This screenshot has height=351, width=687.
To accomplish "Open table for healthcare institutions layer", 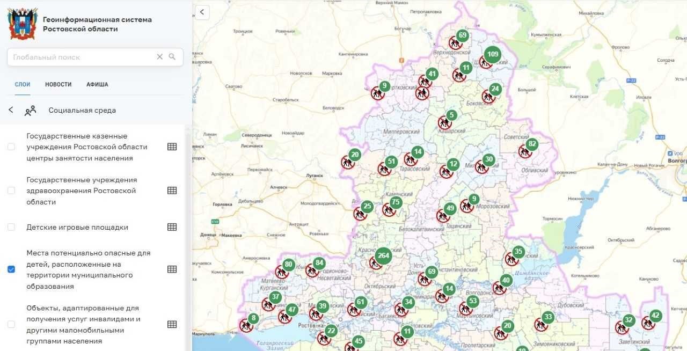I will pos(172,191).
